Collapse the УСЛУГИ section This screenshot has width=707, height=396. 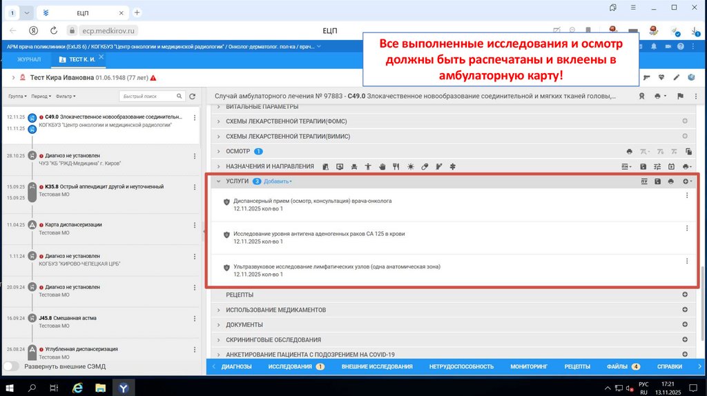pos(219,181)
